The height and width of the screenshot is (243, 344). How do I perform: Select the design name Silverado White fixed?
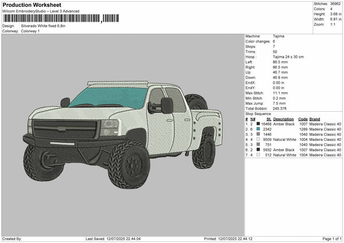(x=44, y=26)
